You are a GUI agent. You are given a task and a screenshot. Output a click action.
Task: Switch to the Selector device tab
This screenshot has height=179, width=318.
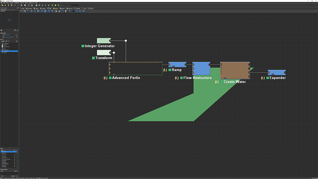click(x=62, y=8)
